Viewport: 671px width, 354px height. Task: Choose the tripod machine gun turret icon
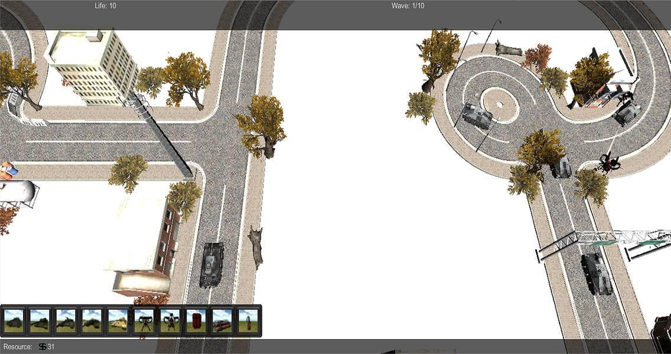[145, 320]
